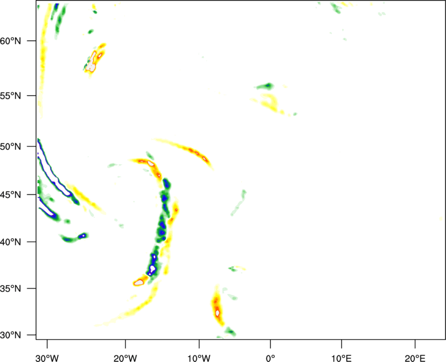Viewport: 446px width, 362px height.
Task: Click the 35°N latitude label
Action: [11, 288]
